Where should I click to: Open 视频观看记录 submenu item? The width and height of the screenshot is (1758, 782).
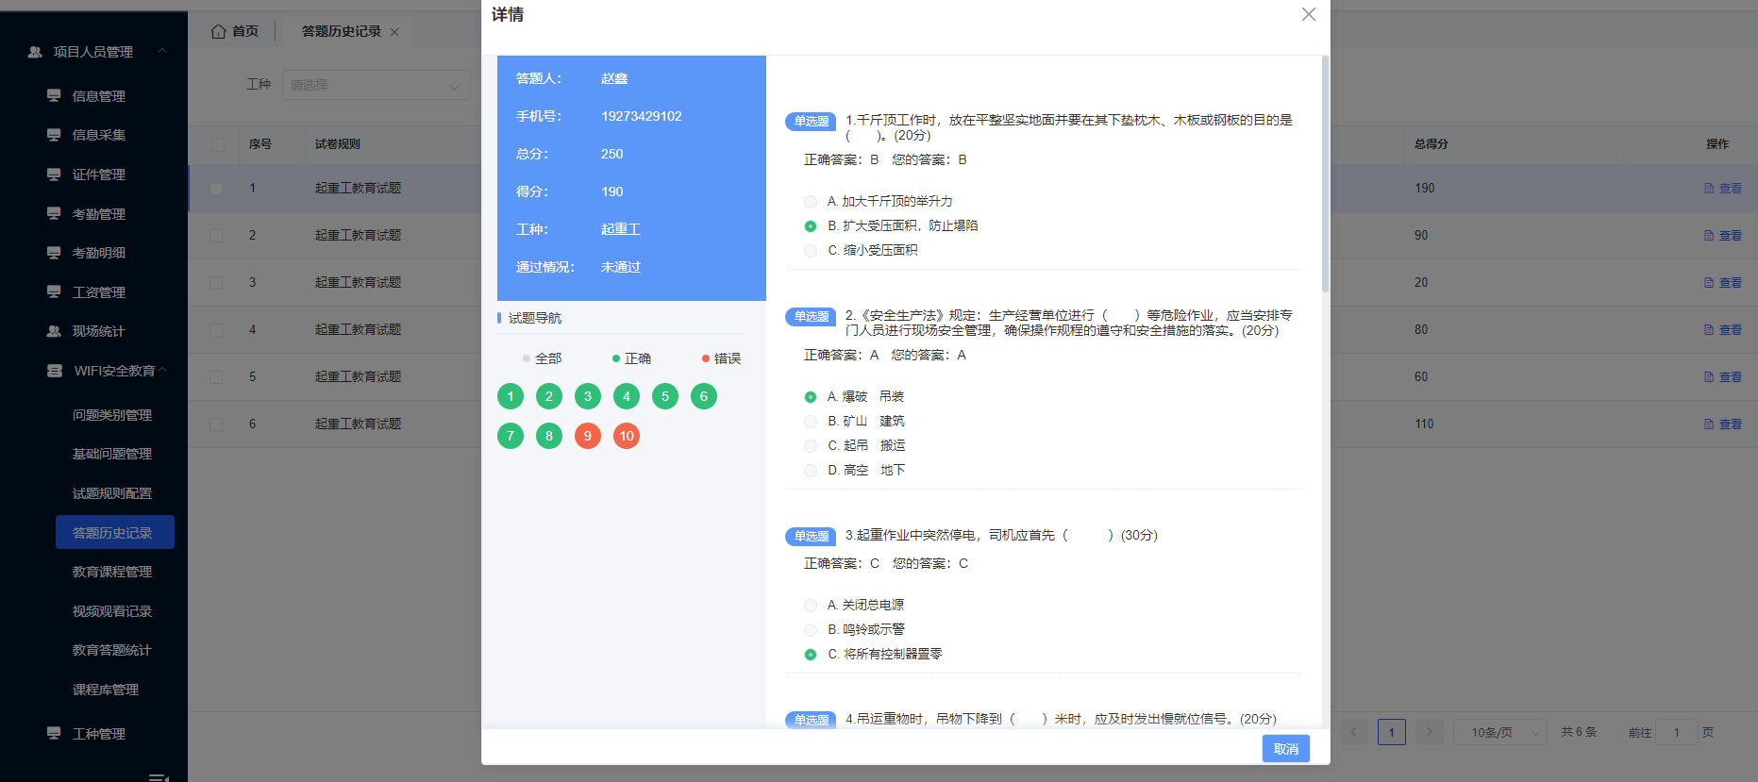pos(111,611)
